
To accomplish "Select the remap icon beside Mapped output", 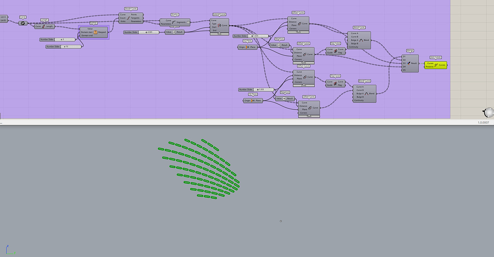I will [95, 32].
